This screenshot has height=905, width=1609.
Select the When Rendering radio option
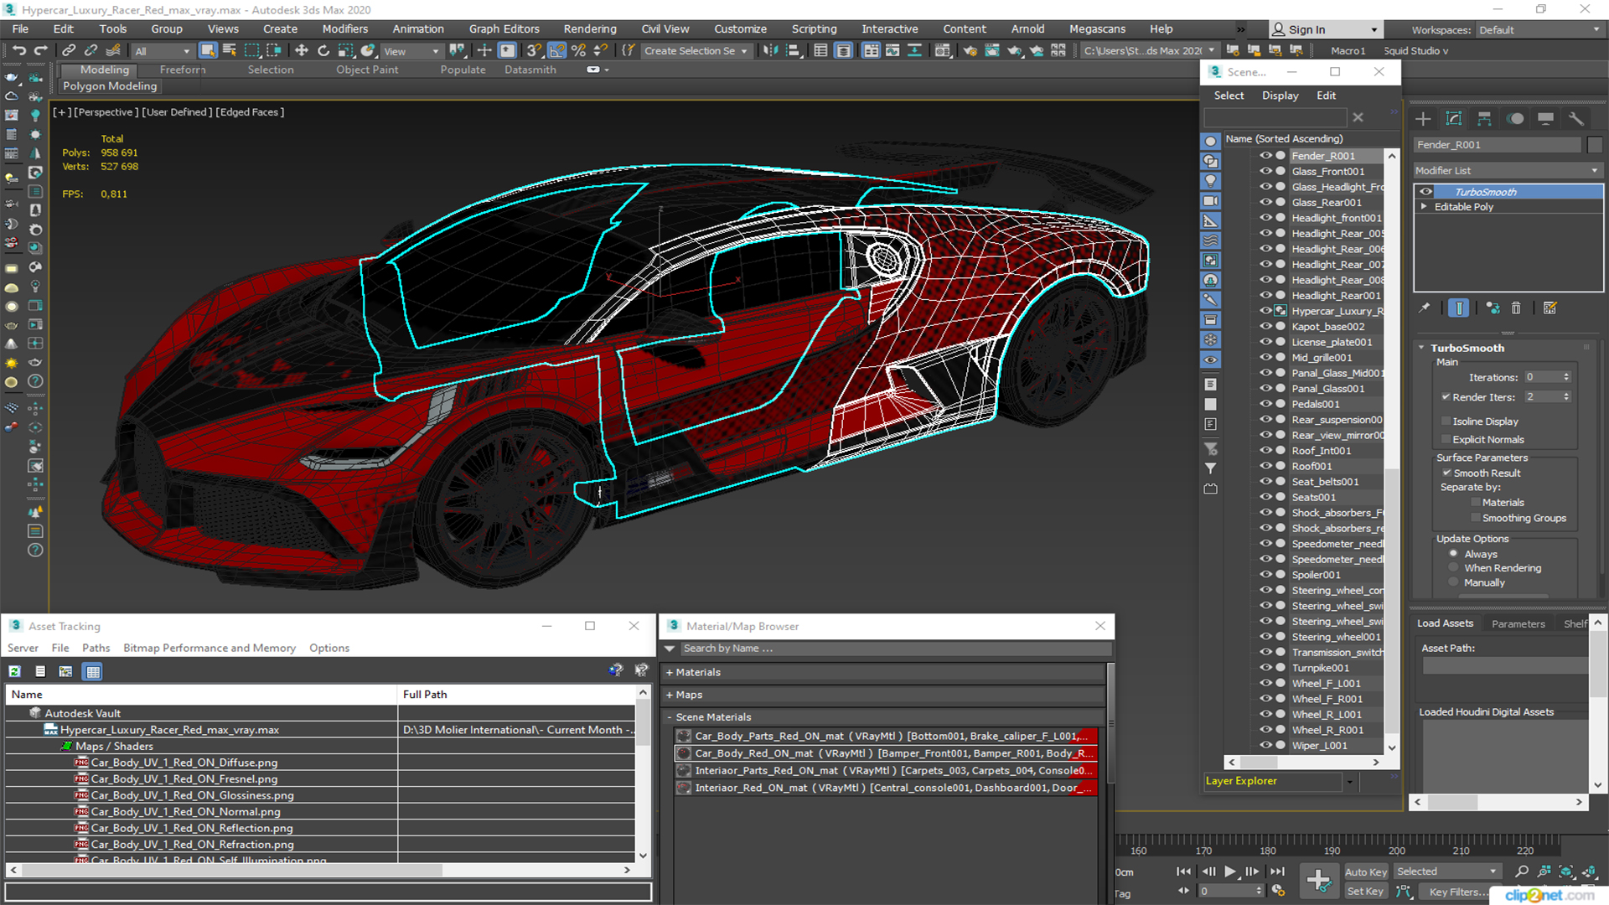pyautogui.click(x=1454, y=568)
